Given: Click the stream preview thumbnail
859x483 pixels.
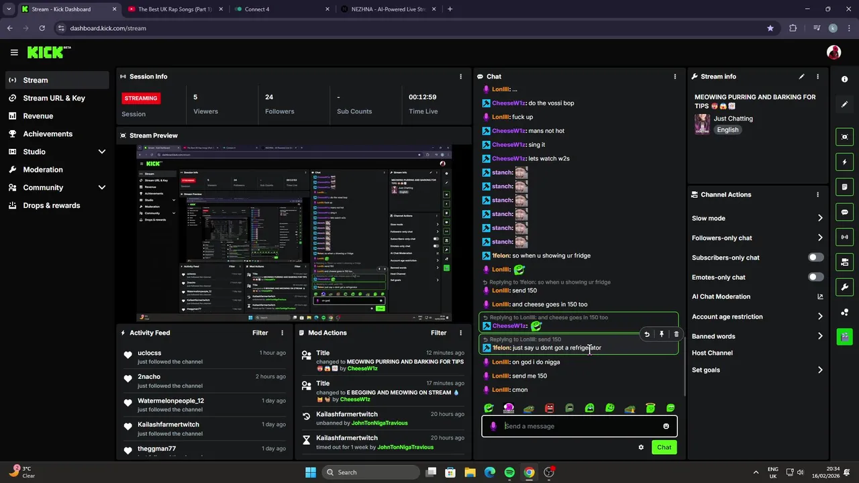Looking at the screenshot, I should [x=294, y=233].
